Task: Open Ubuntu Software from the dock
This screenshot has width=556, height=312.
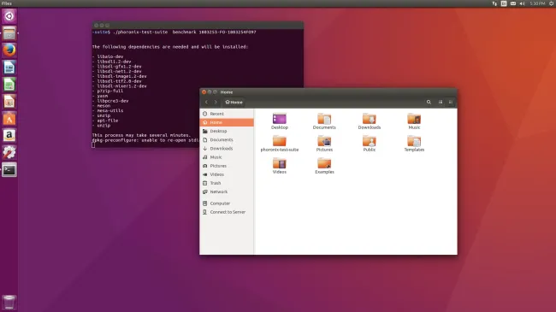Action: 9,119
